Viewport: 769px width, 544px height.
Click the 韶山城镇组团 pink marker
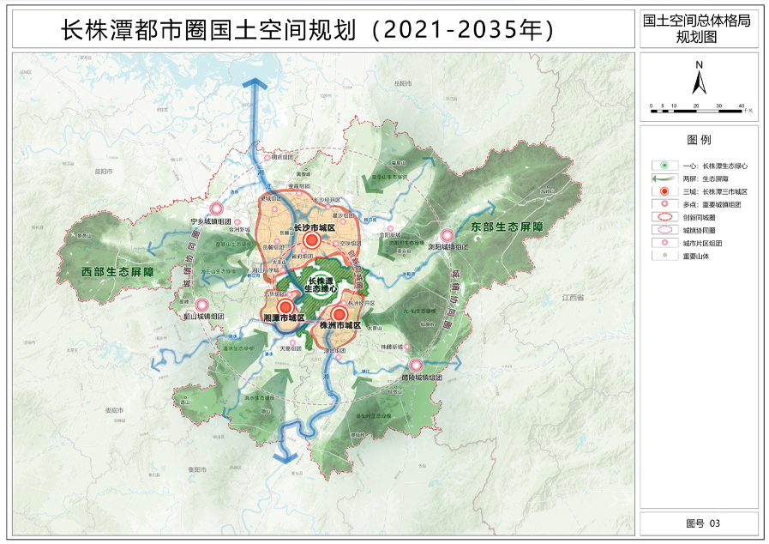point(201,305)
